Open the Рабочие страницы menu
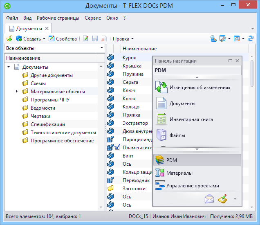 click(x=58, y=18)
